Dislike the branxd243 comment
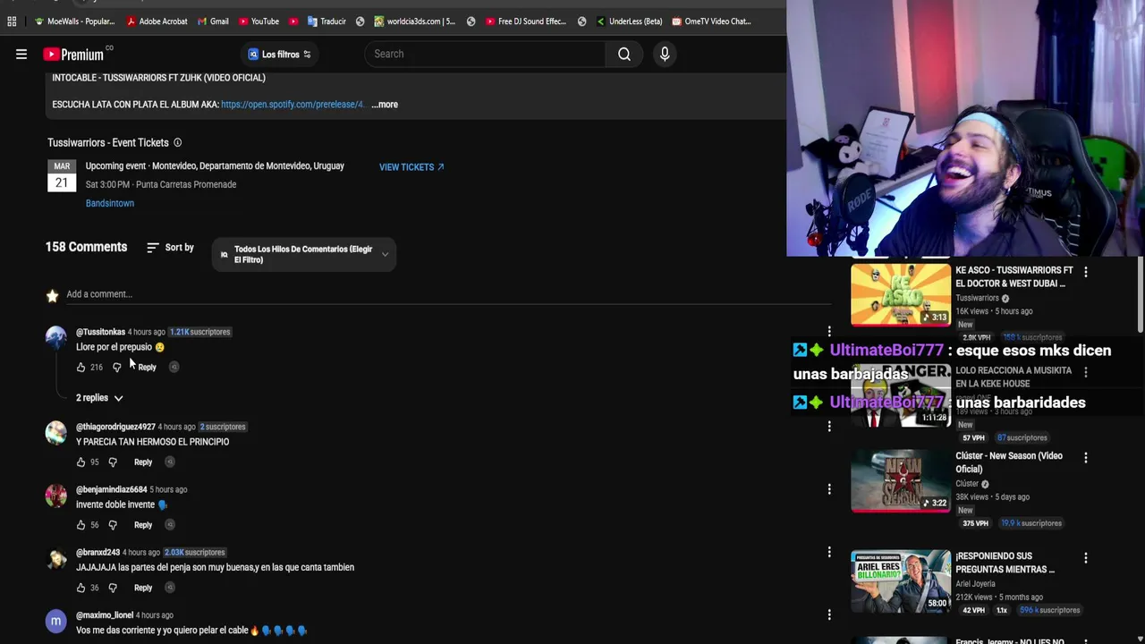The width and height of the screenshot is (1145, 644). (113, 588)
